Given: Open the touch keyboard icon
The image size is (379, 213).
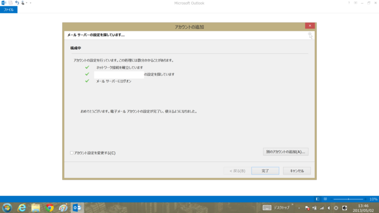Looking at the screenshot, I should pos(267,208).
